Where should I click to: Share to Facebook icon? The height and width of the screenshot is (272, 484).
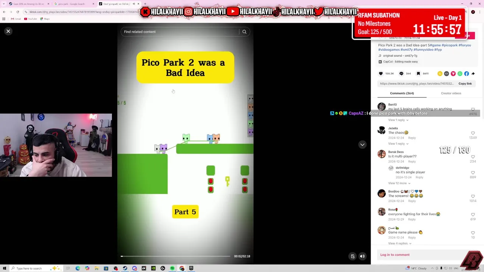467,74
